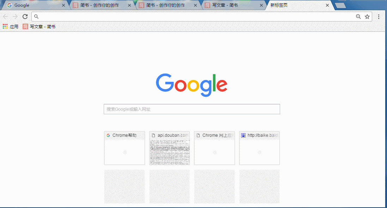
Task: Open the Chrome帮助 thumbnail
Action: 125,148
